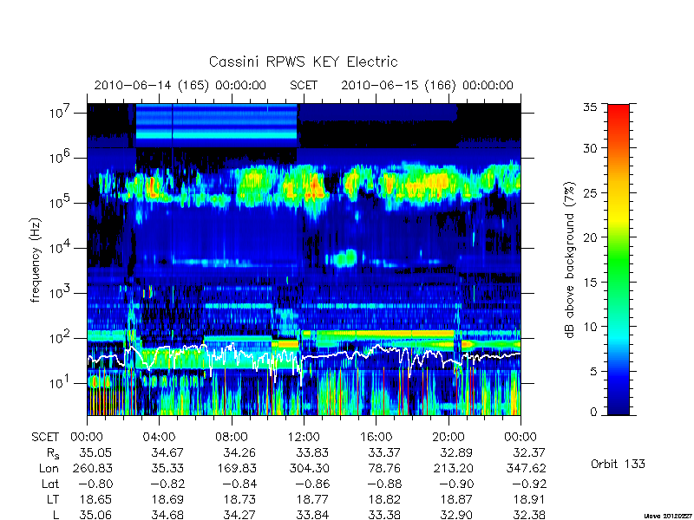Click the Lat value "-0.90"
The height and width of the screenshot is (520, 694).
click(456, 484)
